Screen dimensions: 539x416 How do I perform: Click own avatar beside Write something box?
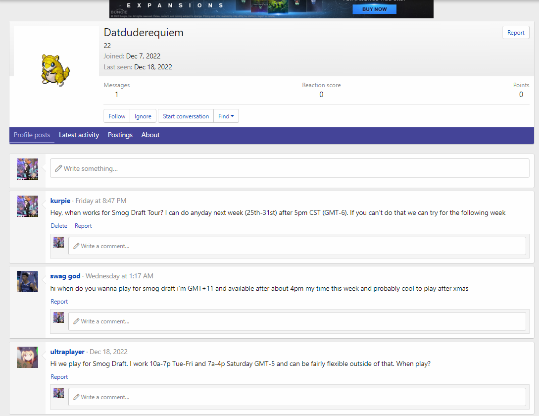(x=28, y=169)
